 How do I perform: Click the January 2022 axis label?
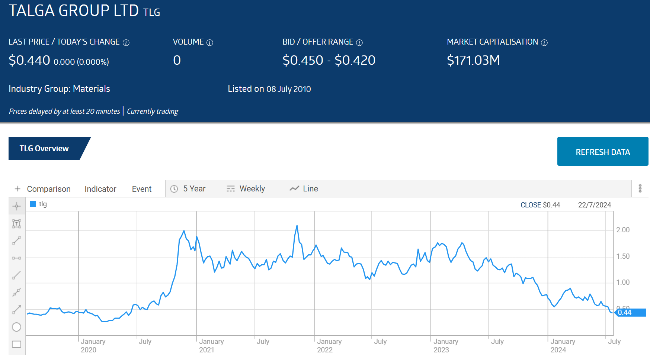coord(329,345)
